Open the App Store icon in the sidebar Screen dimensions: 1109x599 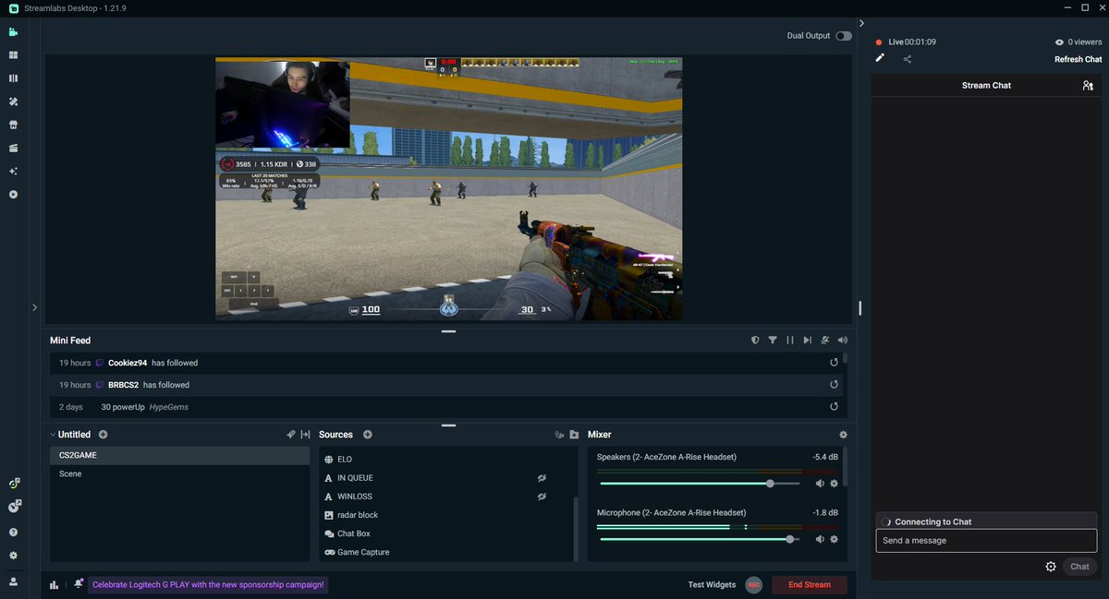13,125
